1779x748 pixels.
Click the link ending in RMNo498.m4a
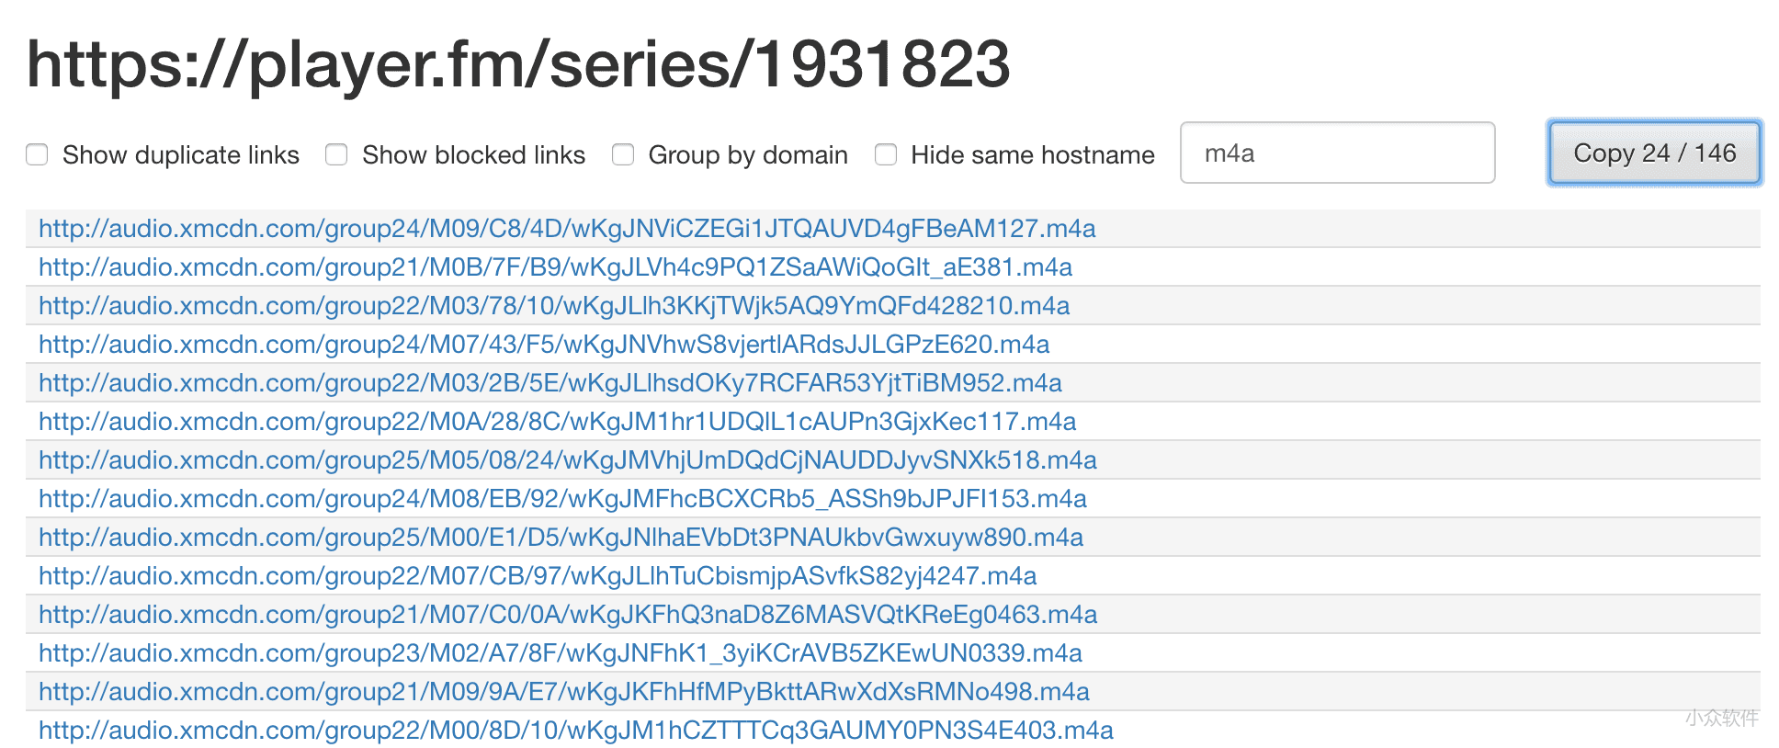tap(562, 692)
